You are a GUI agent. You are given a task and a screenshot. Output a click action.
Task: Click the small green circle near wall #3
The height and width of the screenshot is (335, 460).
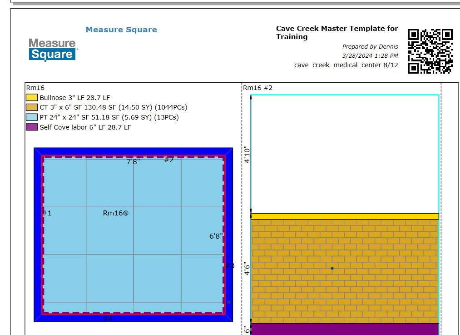[x=229, y=302]
